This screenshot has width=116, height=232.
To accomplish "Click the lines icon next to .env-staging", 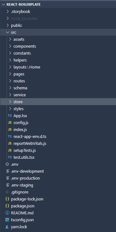I will (8, 185).
